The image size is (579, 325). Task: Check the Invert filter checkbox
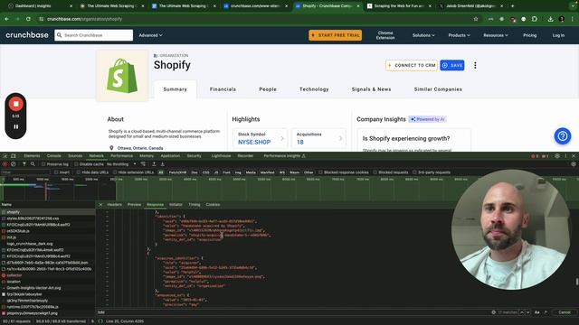pos(56,172)
